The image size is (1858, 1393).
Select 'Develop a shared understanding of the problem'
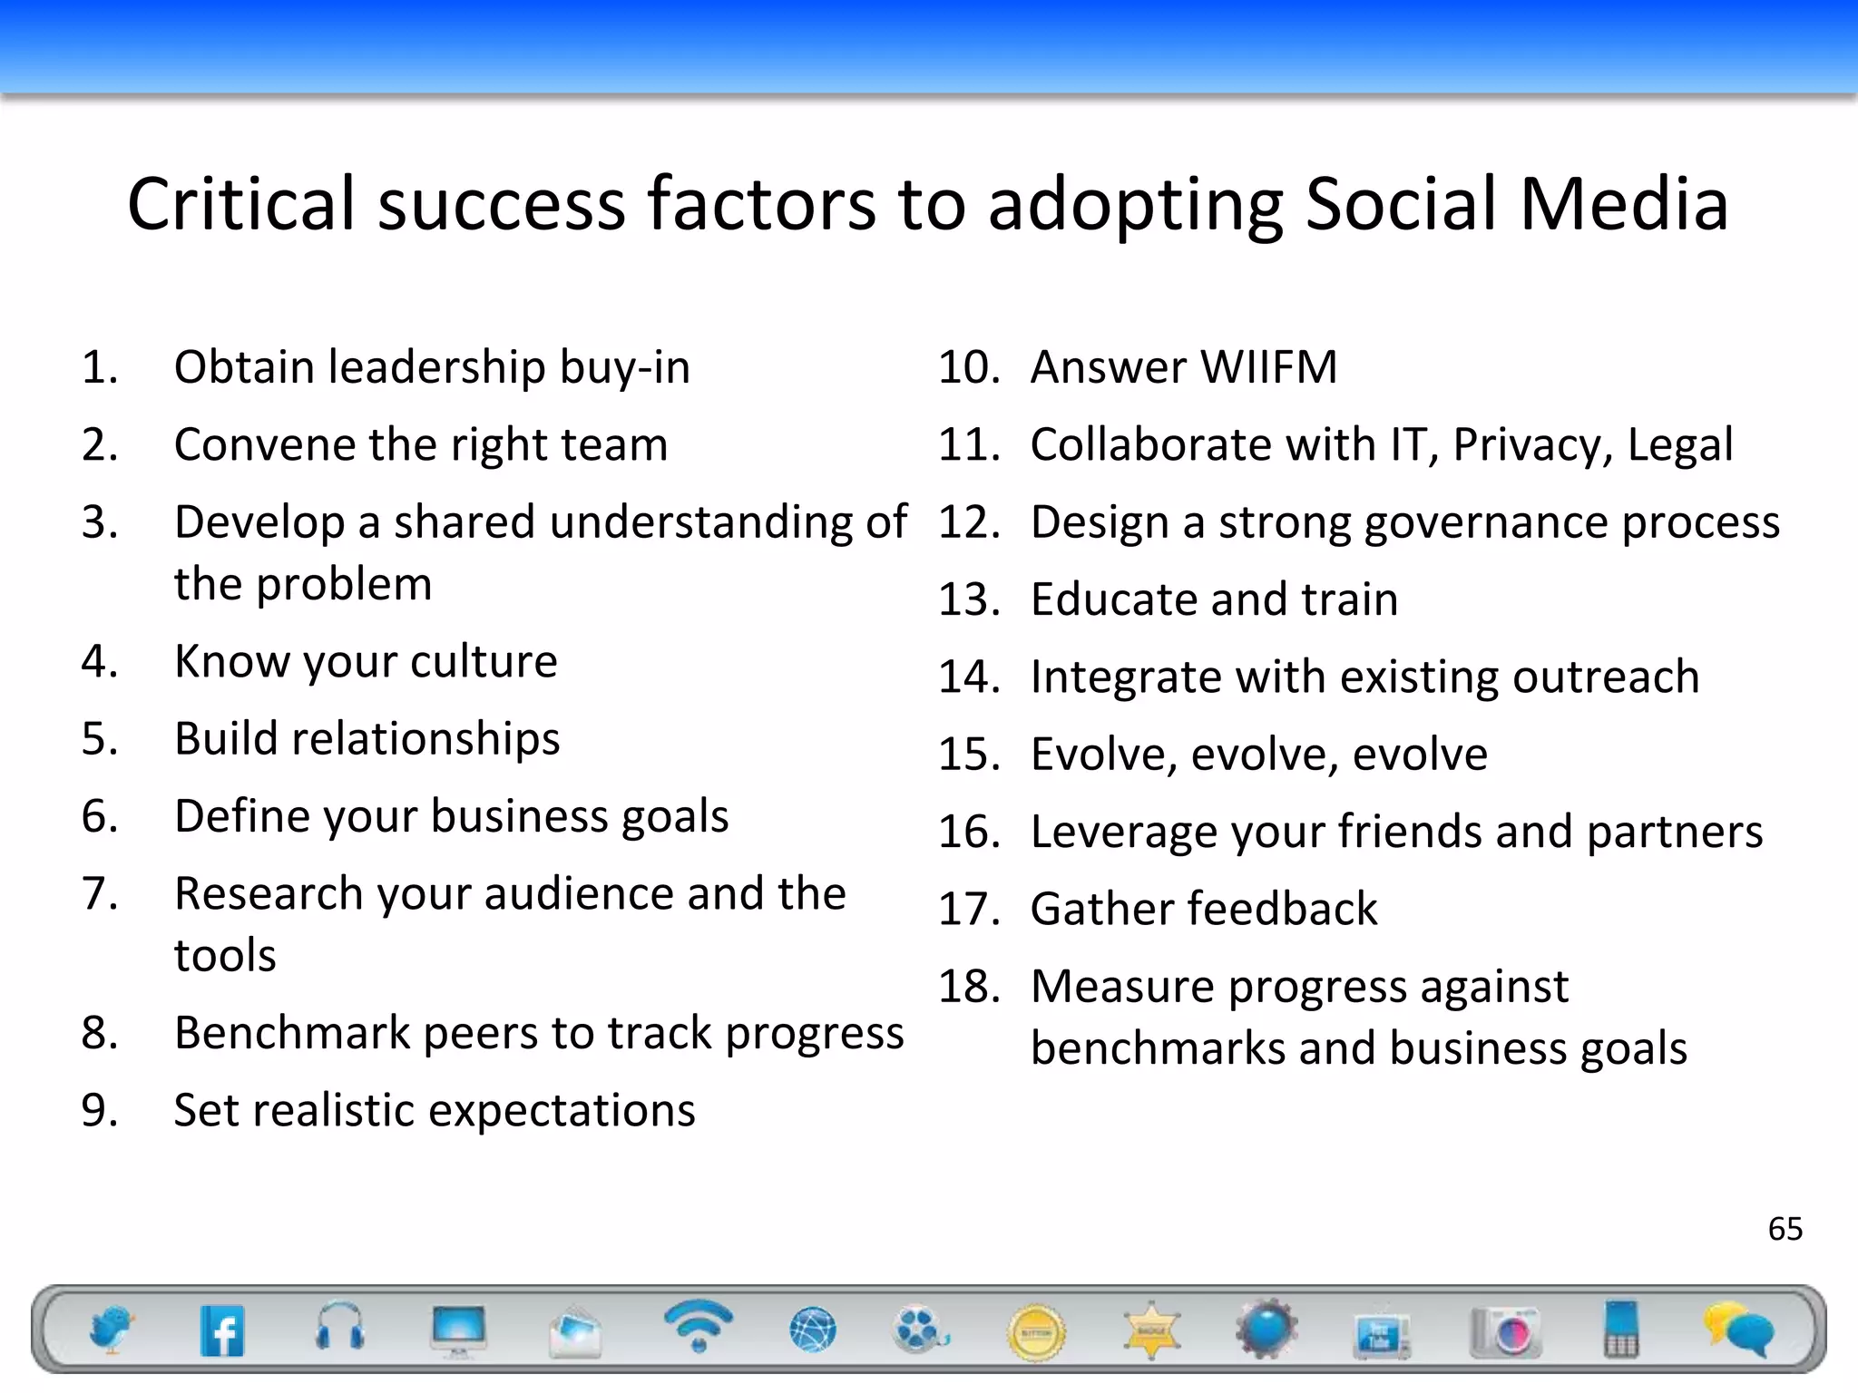point(541,552)
